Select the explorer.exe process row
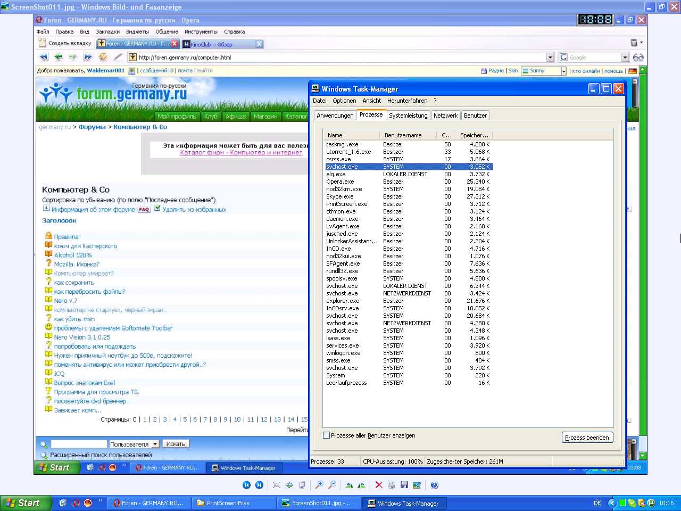 click(409, 301)
